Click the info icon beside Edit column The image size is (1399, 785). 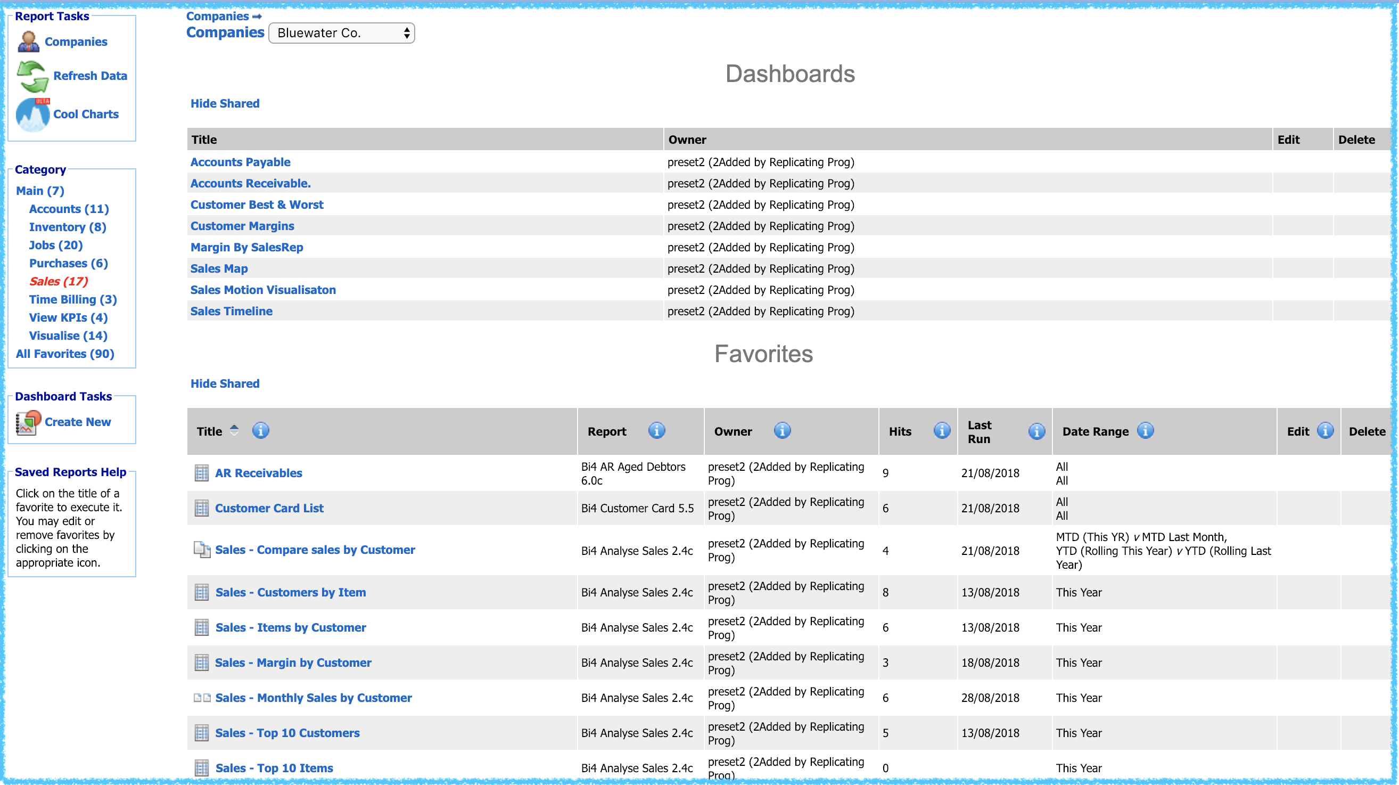point(1325,431)
